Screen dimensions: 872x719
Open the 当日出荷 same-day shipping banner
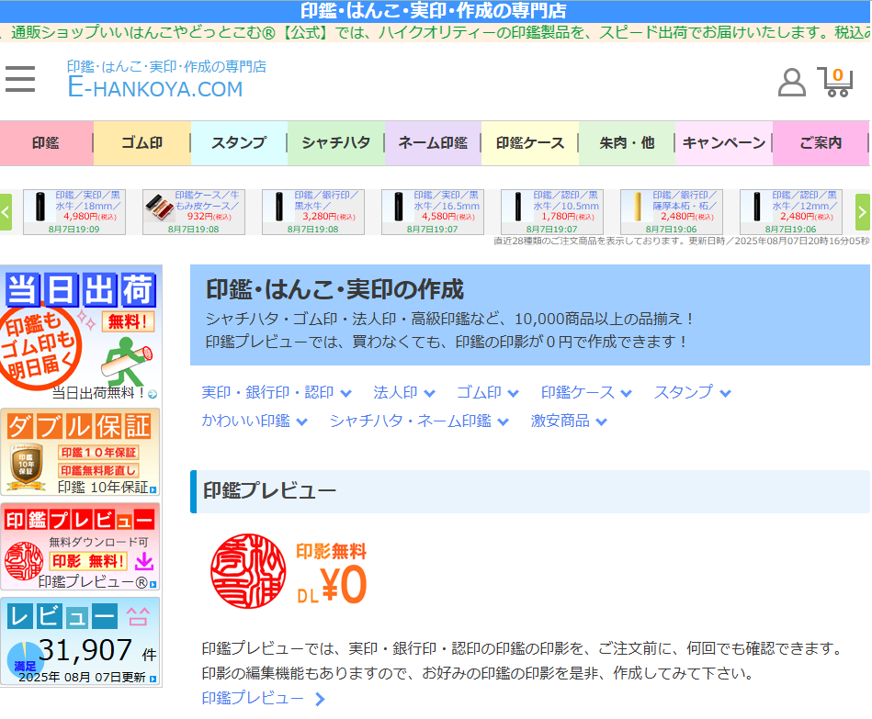[x=81, y=335]
